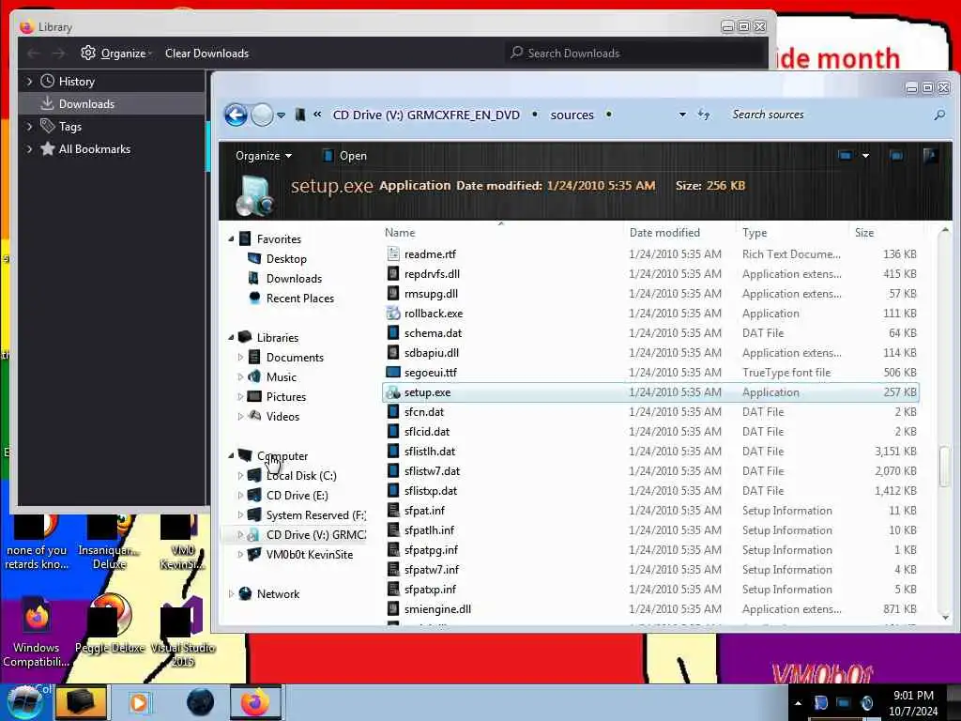
Task: Select the Pictures library
Action: (285, 397)
